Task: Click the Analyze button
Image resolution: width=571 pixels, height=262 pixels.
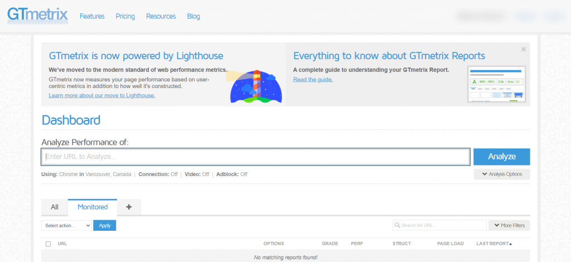Action: coord(502,157)
